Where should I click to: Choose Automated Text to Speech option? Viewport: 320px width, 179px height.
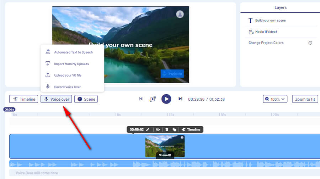(73, 52)
